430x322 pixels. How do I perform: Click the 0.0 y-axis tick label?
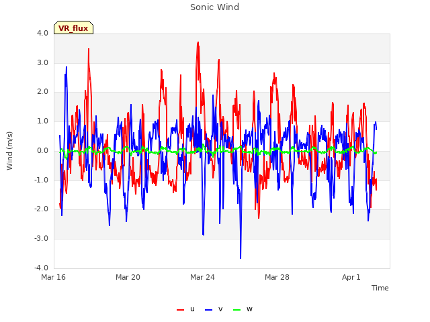42,150
